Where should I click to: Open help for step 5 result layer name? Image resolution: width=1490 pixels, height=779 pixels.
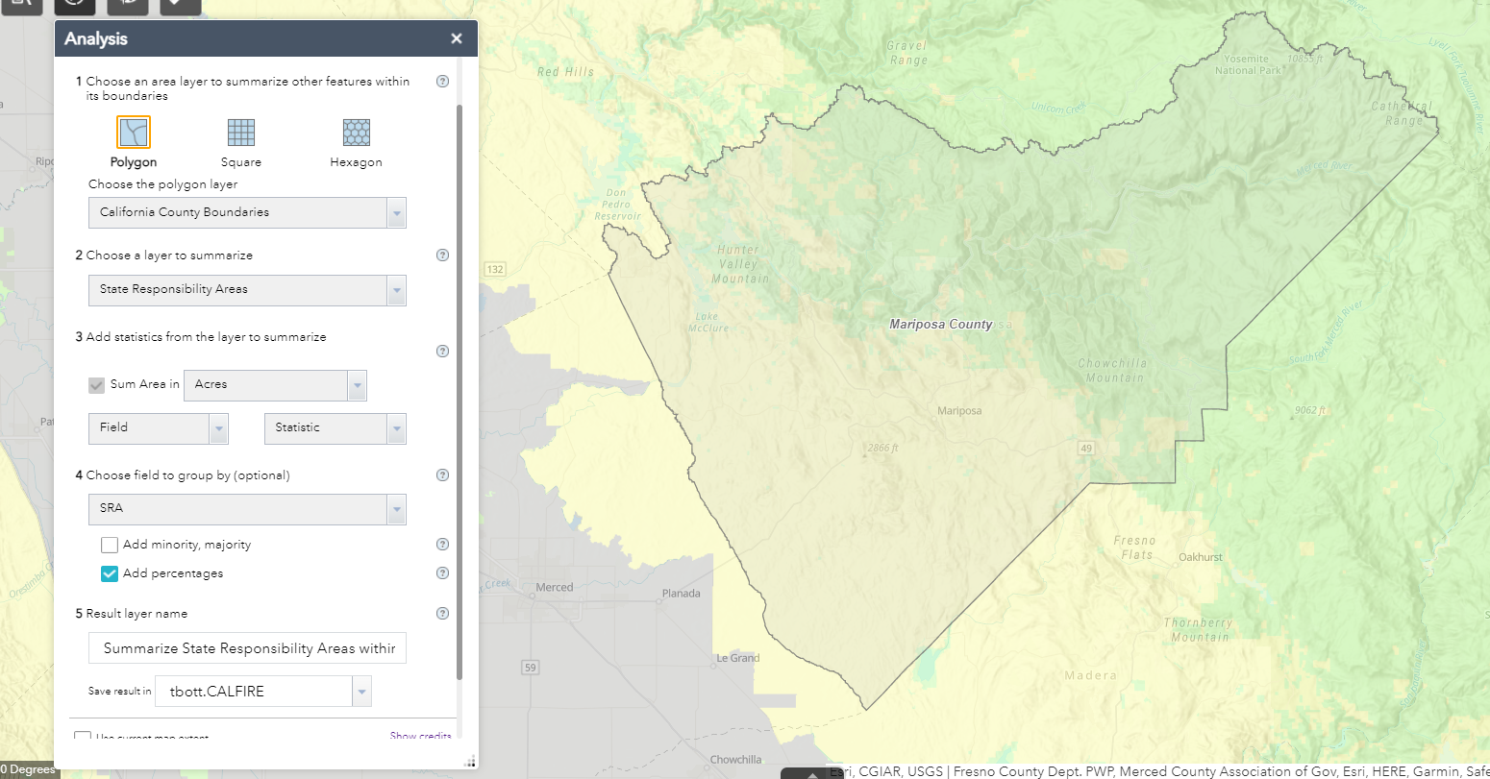tap(442, 614)
